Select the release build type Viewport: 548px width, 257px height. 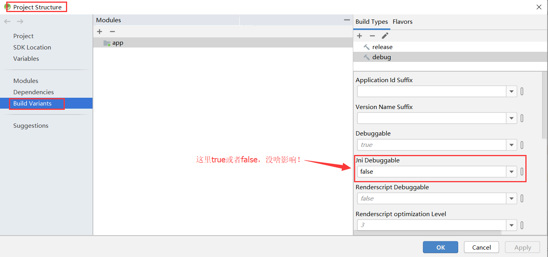click(450, 47)
